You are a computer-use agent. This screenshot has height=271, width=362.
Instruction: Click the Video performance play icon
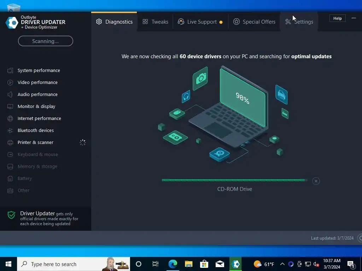click(10, 83)
